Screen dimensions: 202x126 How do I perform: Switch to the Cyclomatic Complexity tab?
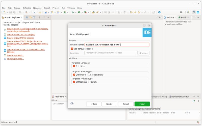[x=179, y=97]
